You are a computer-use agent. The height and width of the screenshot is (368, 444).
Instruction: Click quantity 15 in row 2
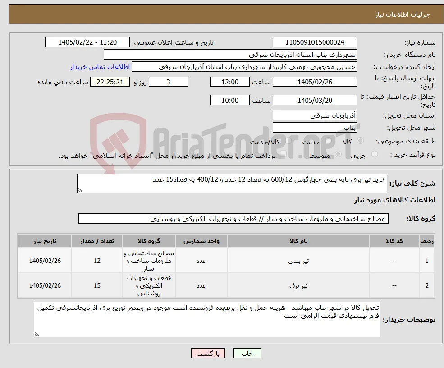click(97, 285)
